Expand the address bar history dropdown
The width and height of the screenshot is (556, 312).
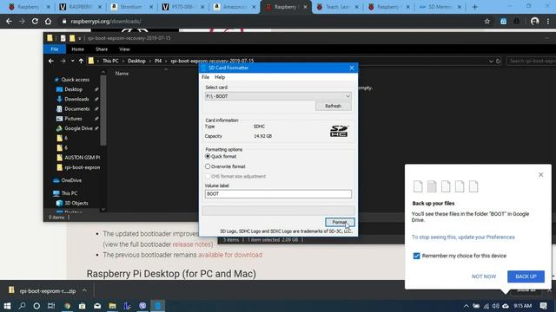pyautogui.click(x=491, y=61)
